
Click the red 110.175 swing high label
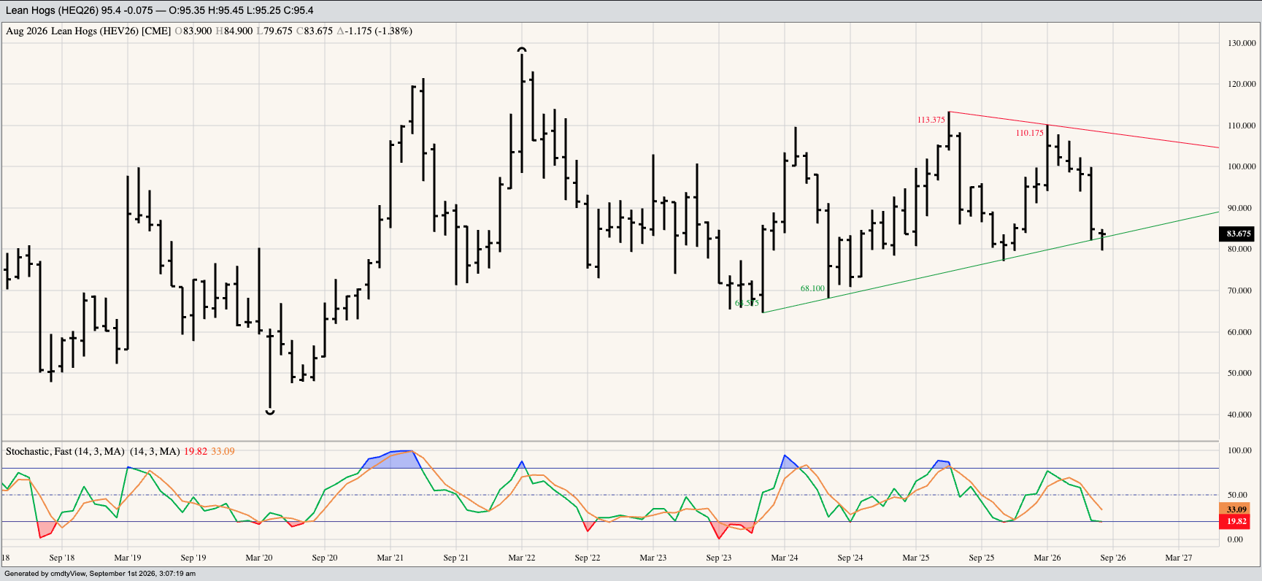(1029, 133)
